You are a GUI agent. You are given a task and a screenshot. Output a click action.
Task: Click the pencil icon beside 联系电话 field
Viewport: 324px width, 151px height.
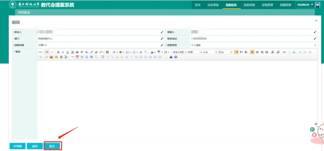315,38
